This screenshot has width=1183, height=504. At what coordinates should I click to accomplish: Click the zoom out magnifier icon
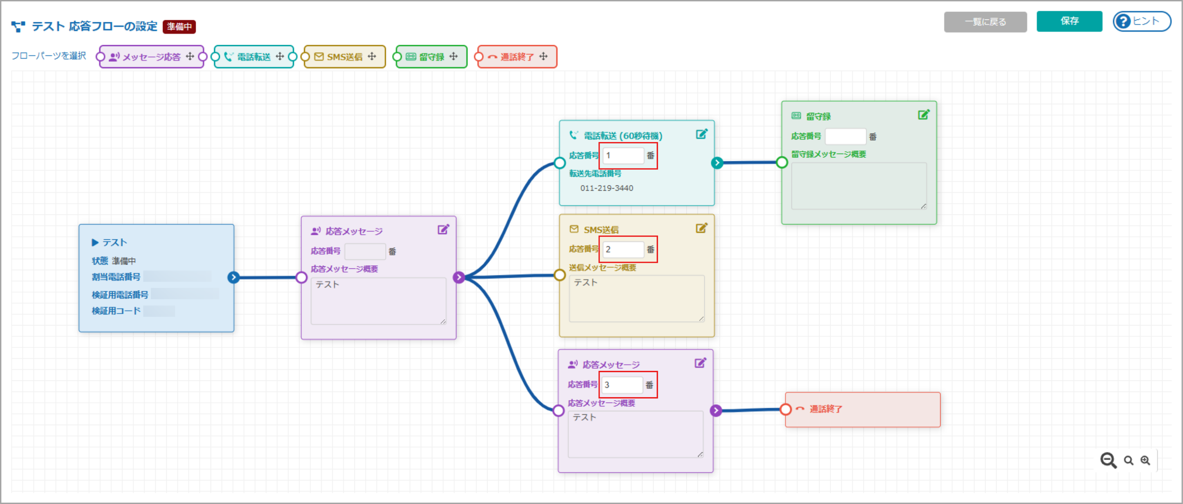(1108, 460)
